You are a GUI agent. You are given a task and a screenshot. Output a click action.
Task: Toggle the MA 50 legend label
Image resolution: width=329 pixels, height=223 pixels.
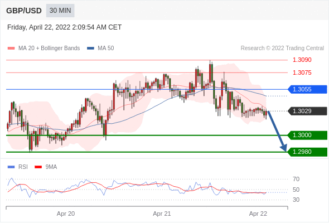106,49
